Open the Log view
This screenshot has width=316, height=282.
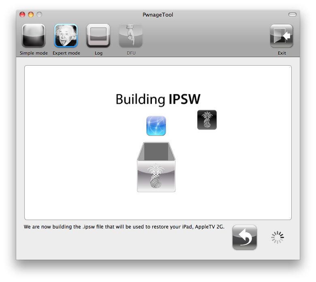98,36
